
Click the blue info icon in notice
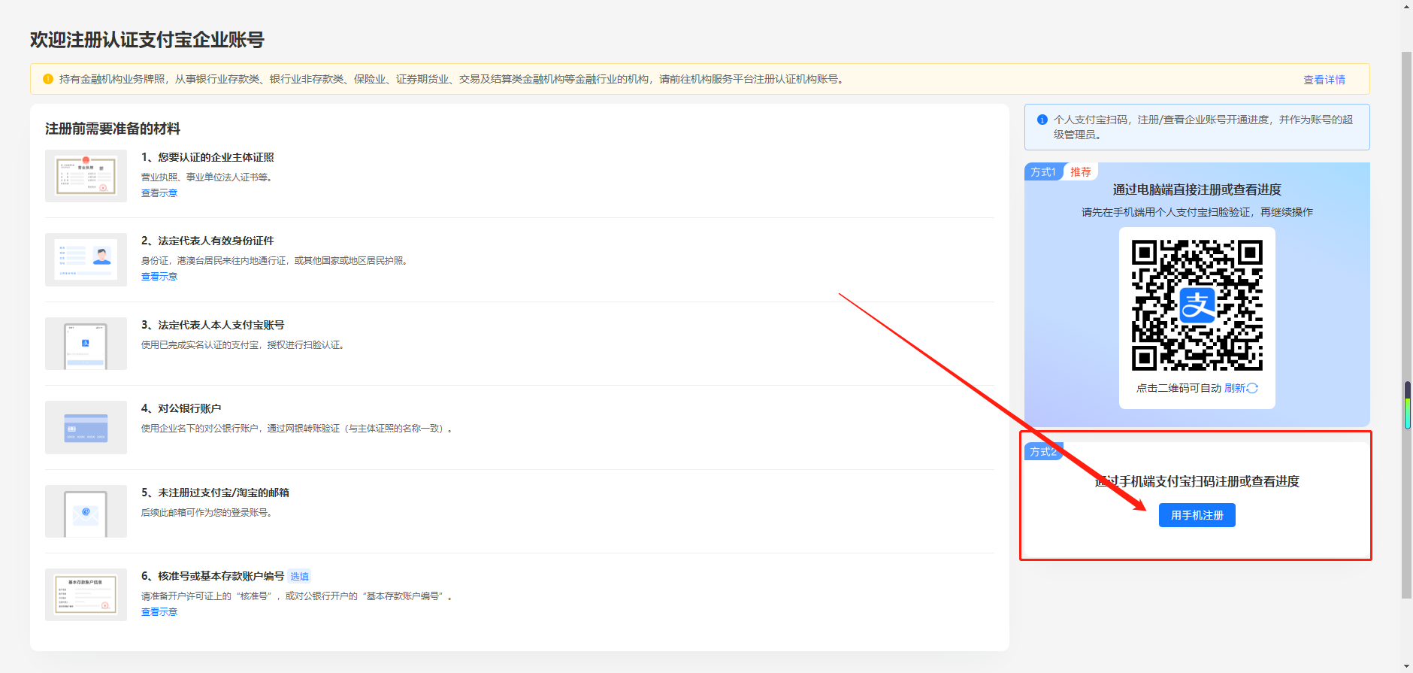coord(1042,120)
